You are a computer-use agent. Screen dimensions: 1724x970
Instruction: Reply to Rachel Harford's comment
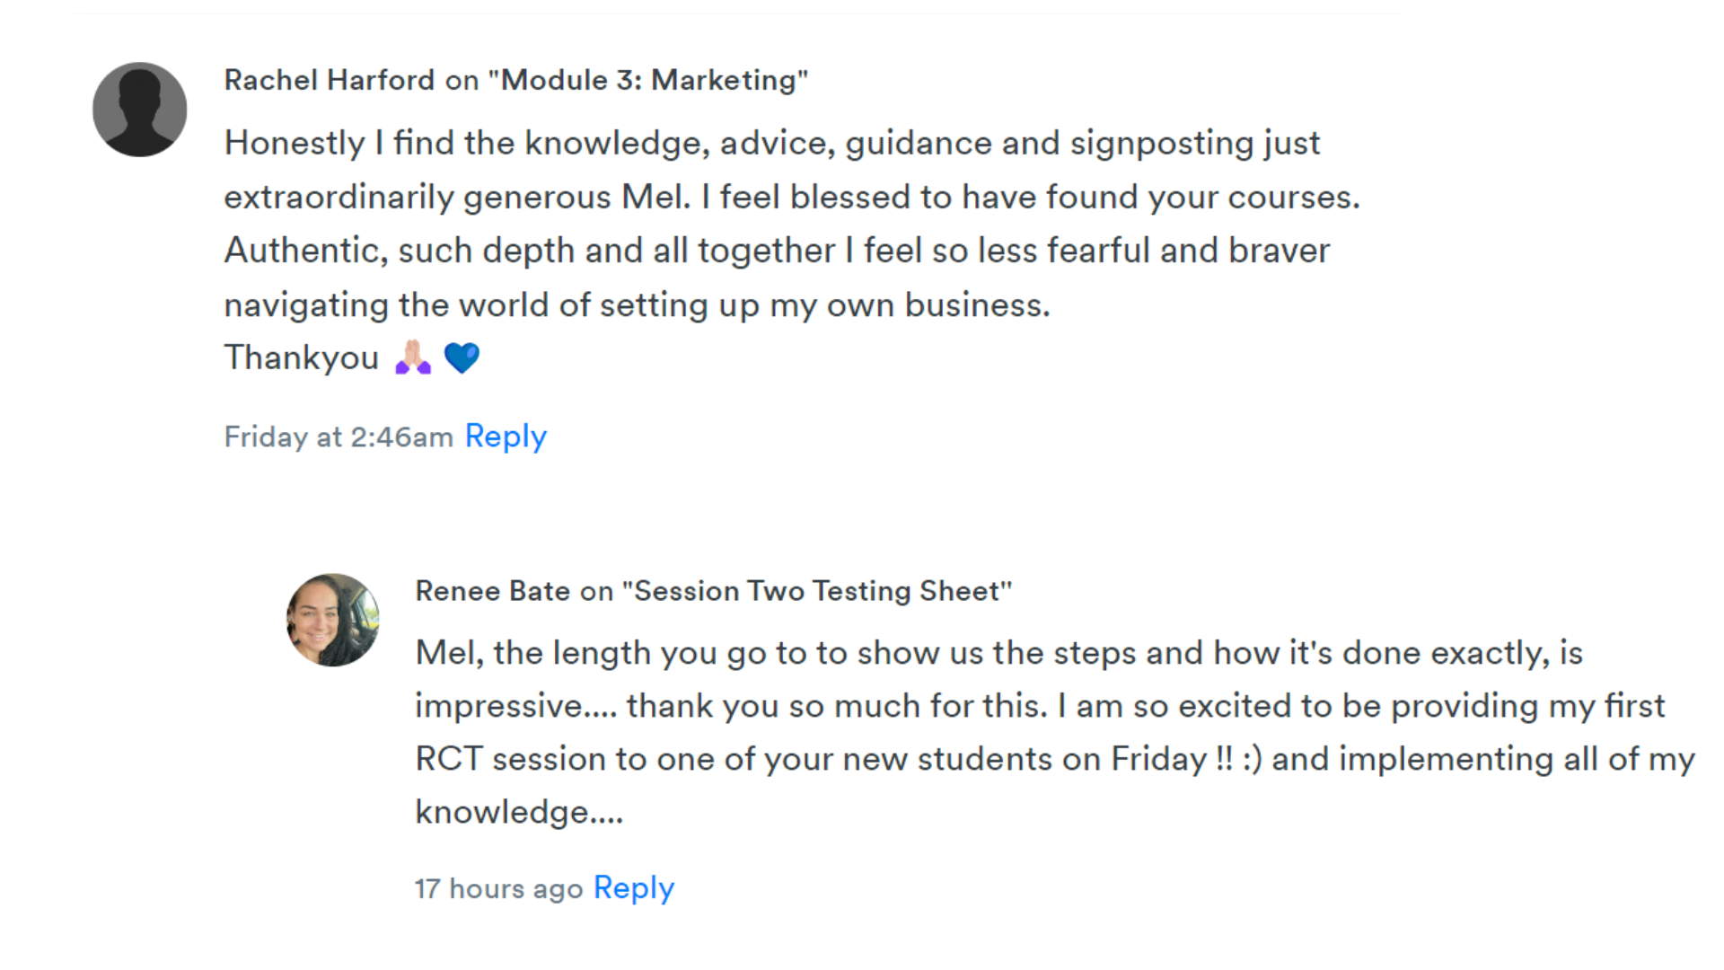[x=506, y=436]
